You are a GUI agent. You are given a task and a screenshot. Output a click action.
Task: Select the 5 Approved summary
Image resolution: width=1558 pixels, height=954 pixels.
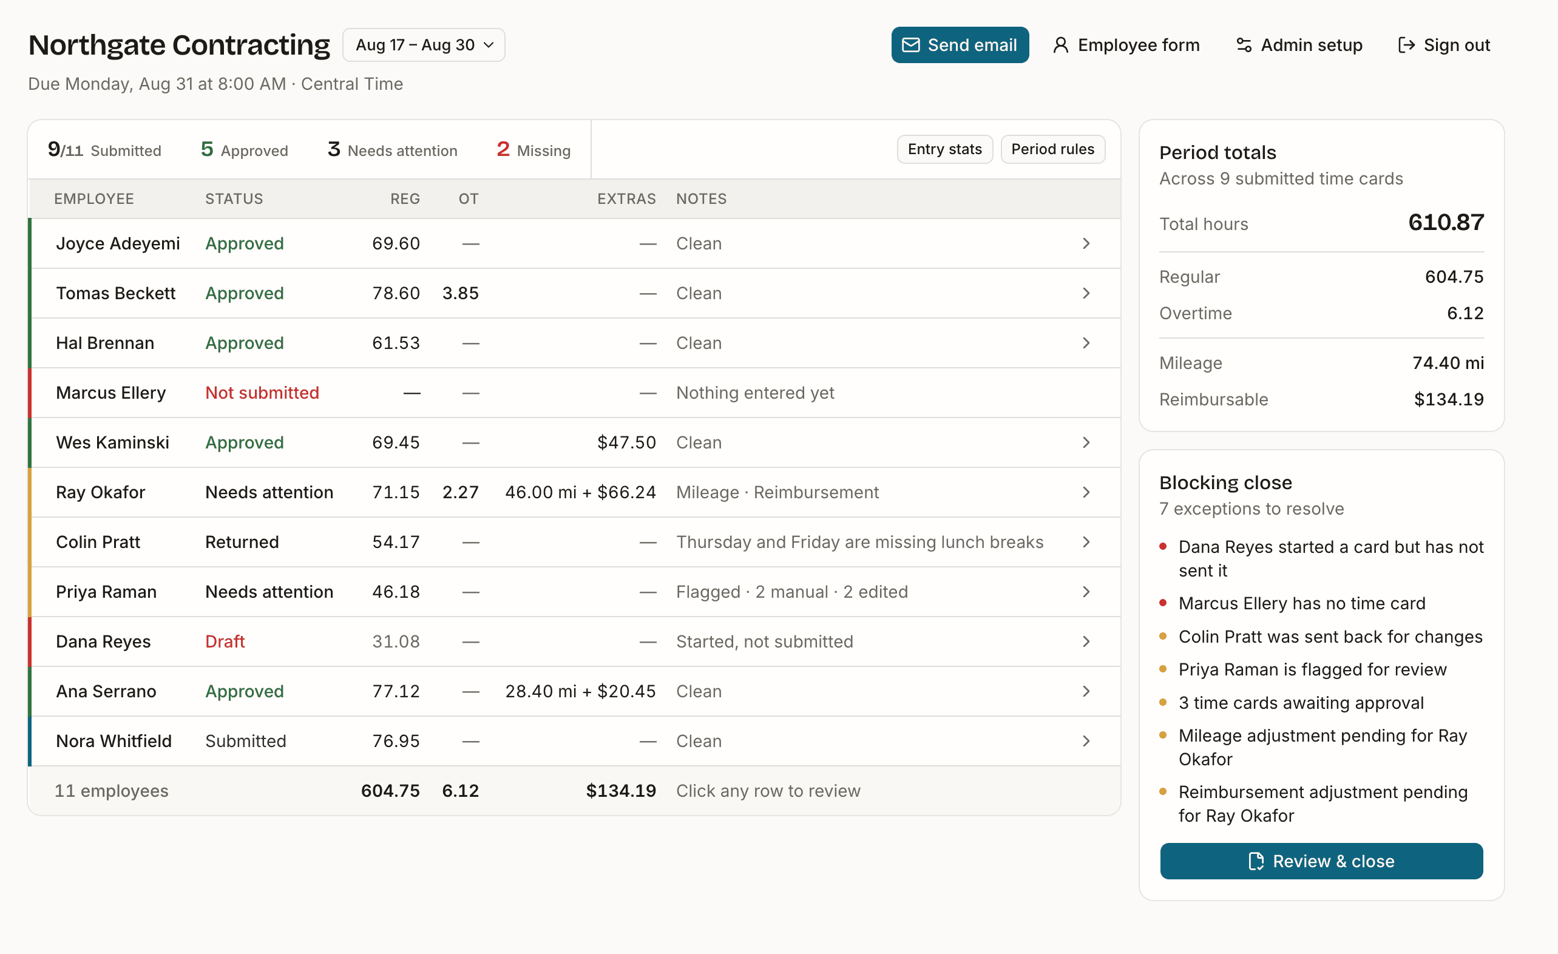coord(244,150)
